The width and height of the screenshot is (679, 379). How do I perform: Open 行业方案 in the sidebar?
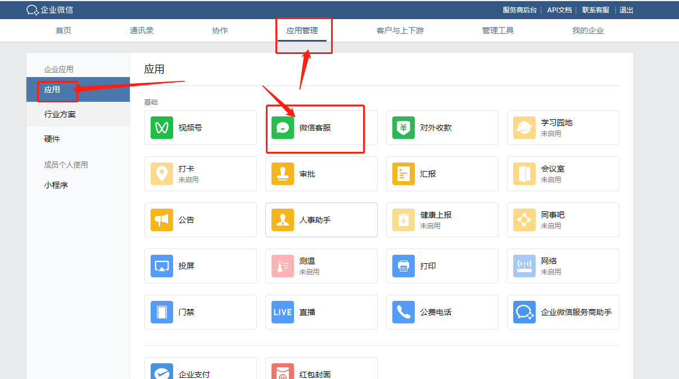point(78,114)
